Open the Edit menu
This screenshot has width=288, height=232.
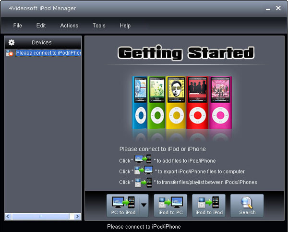pyautogui.click(x=41, y=25)
